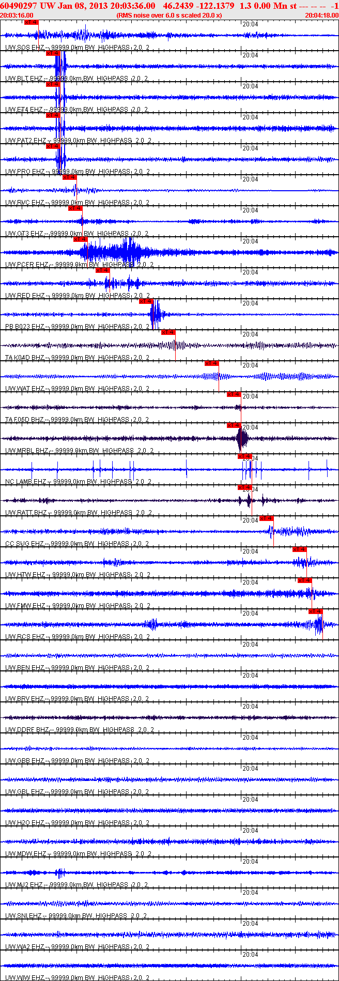339x981 pixels.
Task: Select the UW.GBB EHZ station label
Action: 25,761
